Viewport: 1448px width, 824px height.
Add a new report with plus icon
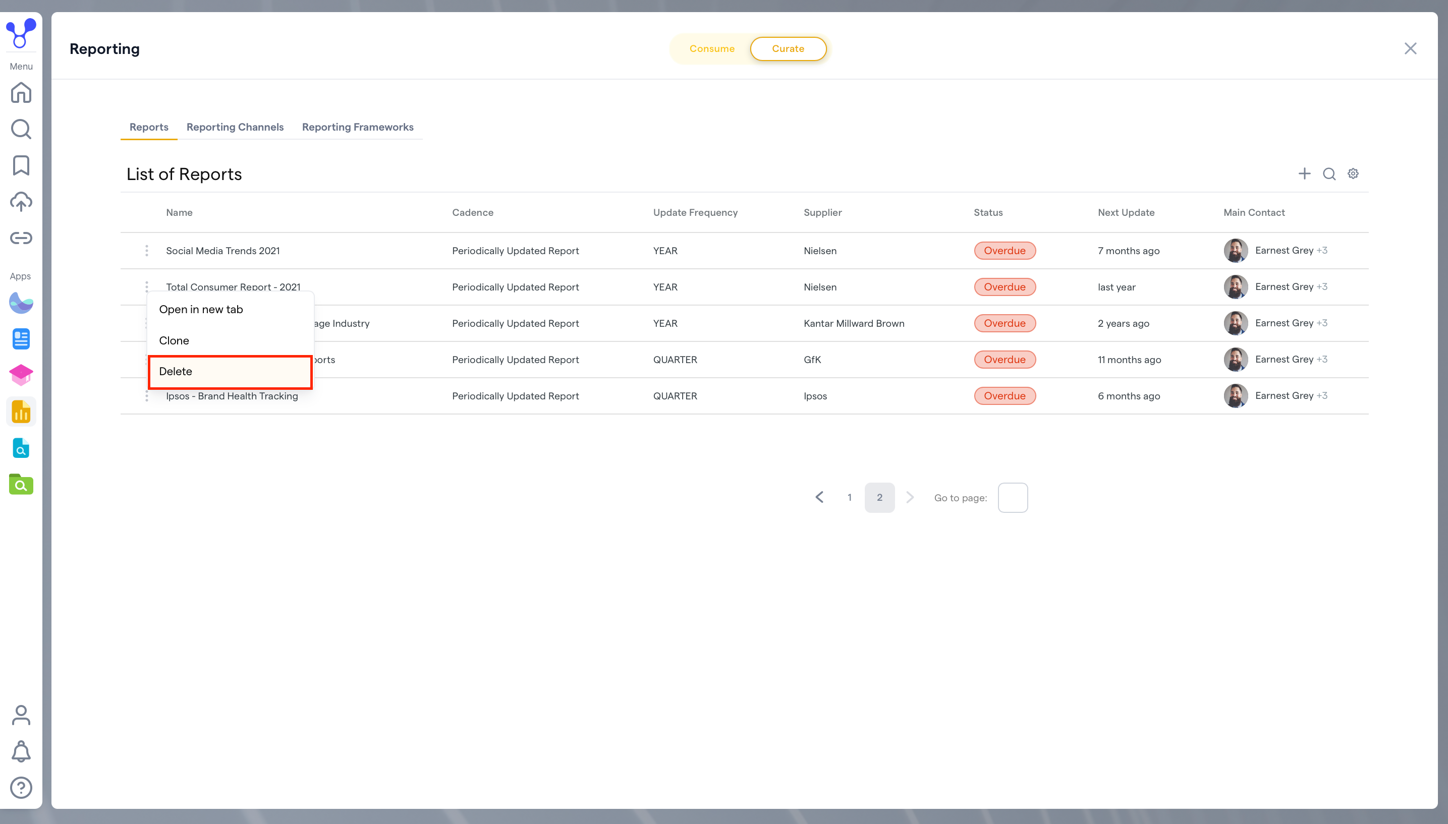tap(1304, 174)
